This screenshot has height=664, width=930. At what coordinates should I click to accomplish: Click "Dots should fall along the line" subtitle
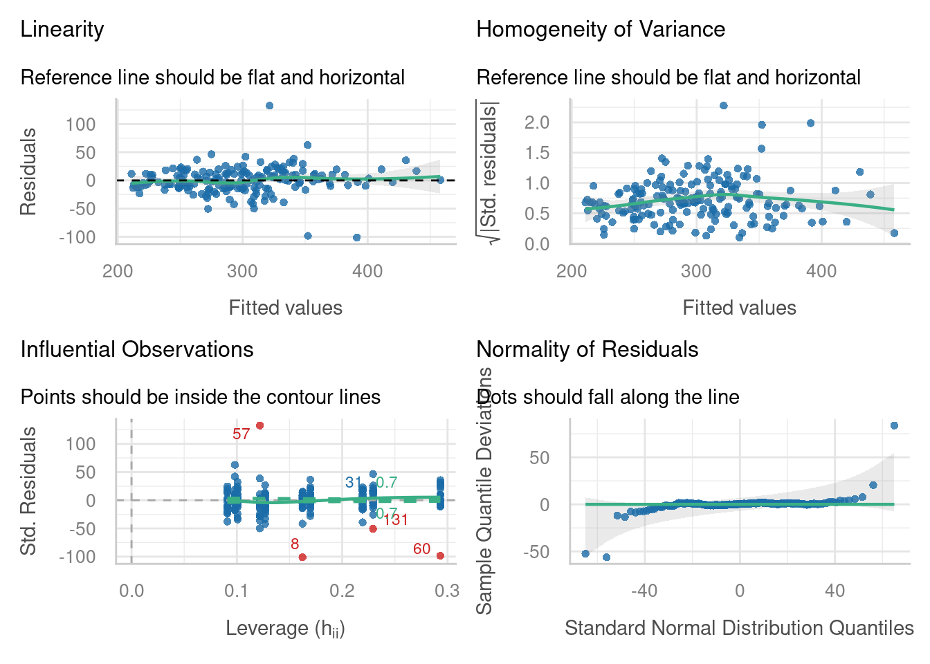point(609,397)
